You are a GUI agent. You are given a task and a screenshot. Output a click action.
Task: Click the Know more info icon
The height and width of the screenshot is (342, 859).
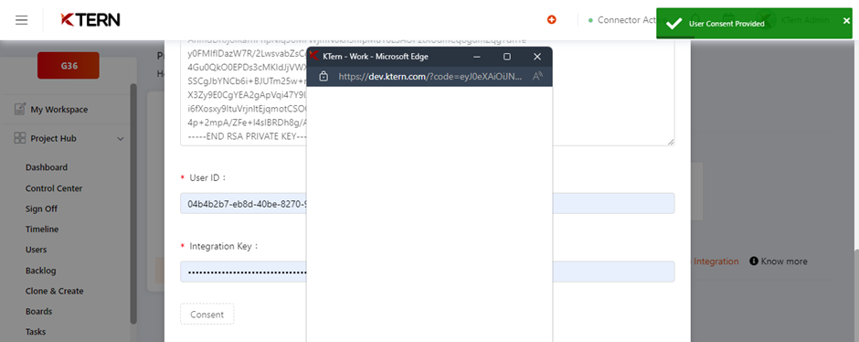pyautogui.click(x=754, y=261)
